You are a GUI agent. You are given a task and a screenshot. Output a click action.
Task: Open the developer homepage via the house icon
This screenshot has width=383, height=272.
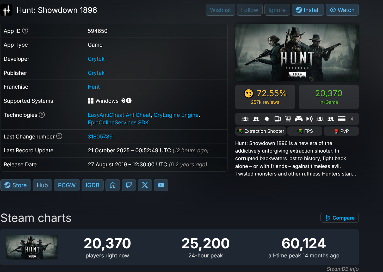tap(113, 185)
